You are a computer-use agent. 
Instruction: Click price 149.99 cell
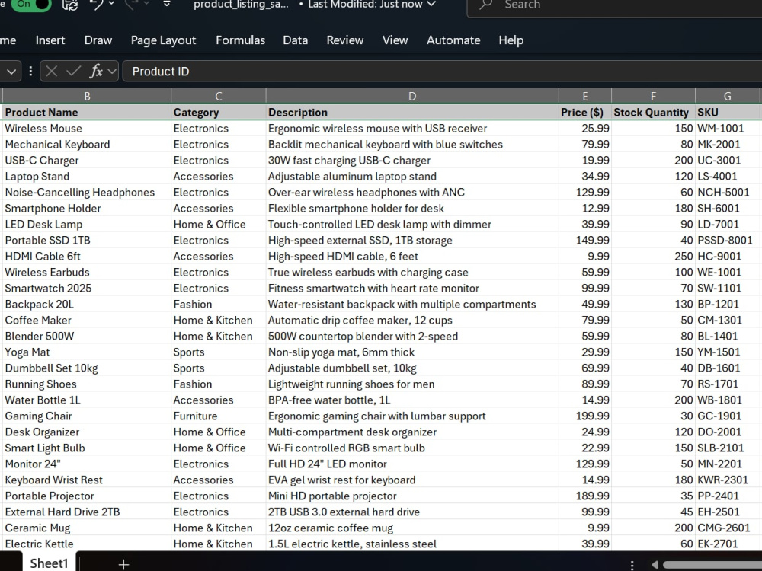coord(585,241)
